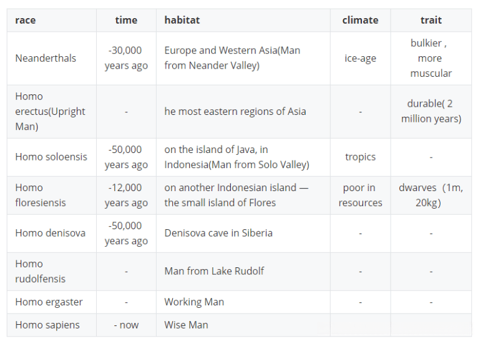The image size is (478, 341).
Task: Click the 'Homo ergaster' cell
Action: point(49,302)
